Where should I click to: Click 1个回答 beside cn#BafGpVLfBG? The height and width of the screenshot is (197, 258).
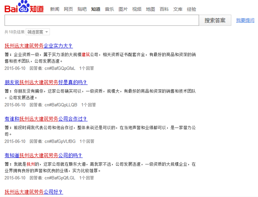click(87, 141)
